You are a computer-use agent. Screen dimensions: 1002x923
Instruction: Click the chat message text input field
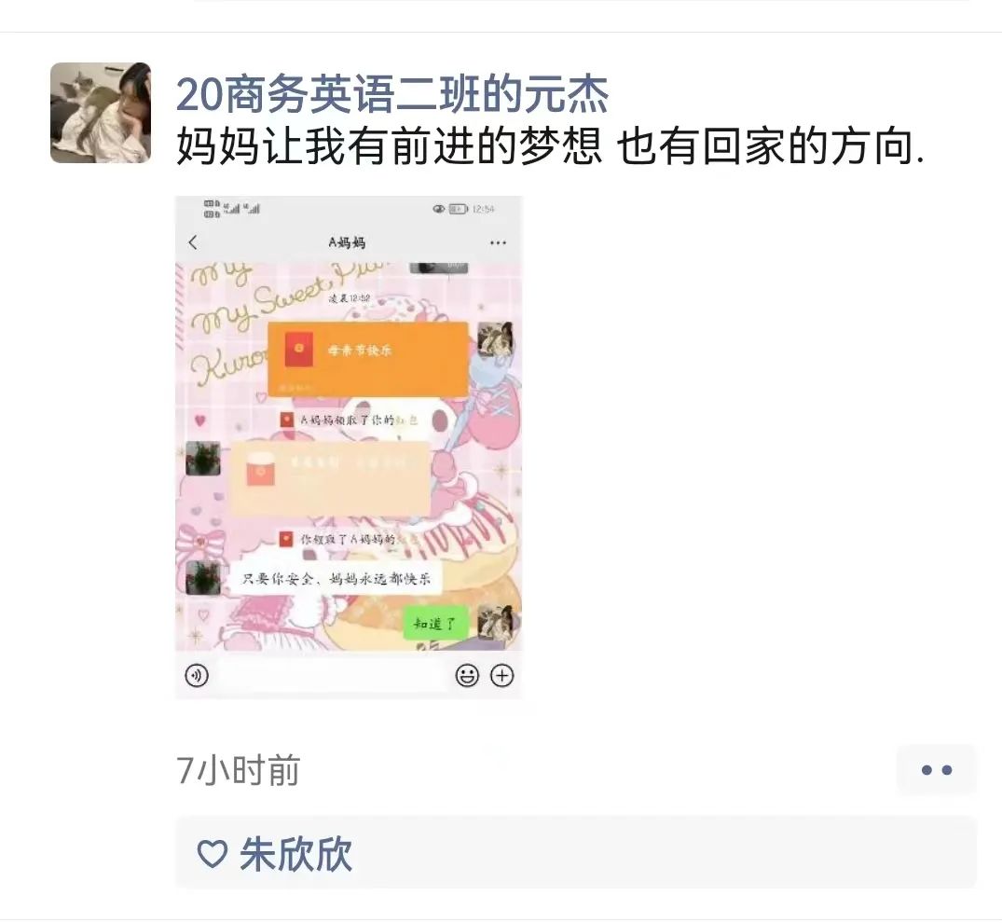tap(332, 676)
